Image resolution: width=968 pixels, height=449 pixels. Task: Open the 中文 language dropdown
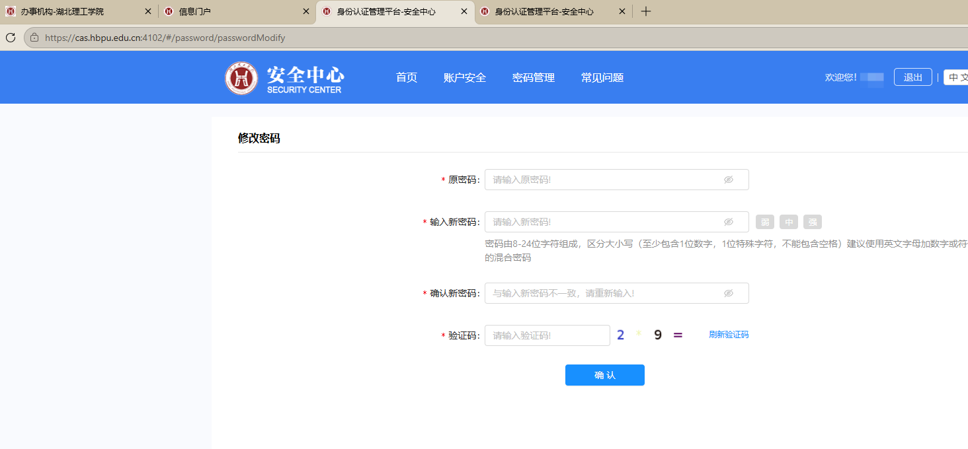(x=956, y=77)
